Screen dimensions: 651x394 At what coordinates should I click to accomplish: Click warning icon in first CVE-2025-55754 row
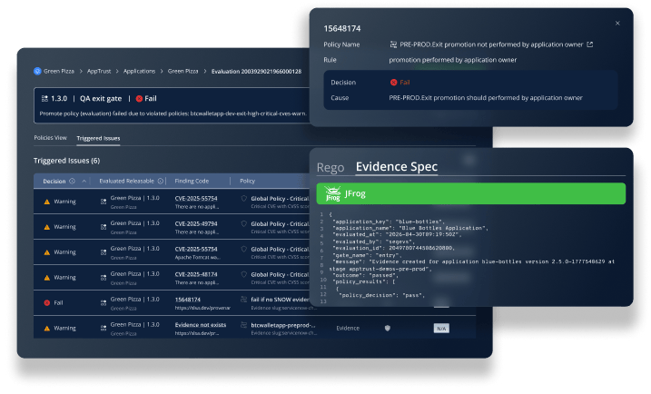pyautogui.click(x=47, y=202)
